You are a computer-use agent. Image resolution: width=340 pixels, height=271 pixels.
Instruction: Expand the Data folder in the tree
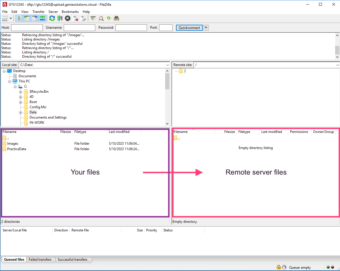click(20, 112)
